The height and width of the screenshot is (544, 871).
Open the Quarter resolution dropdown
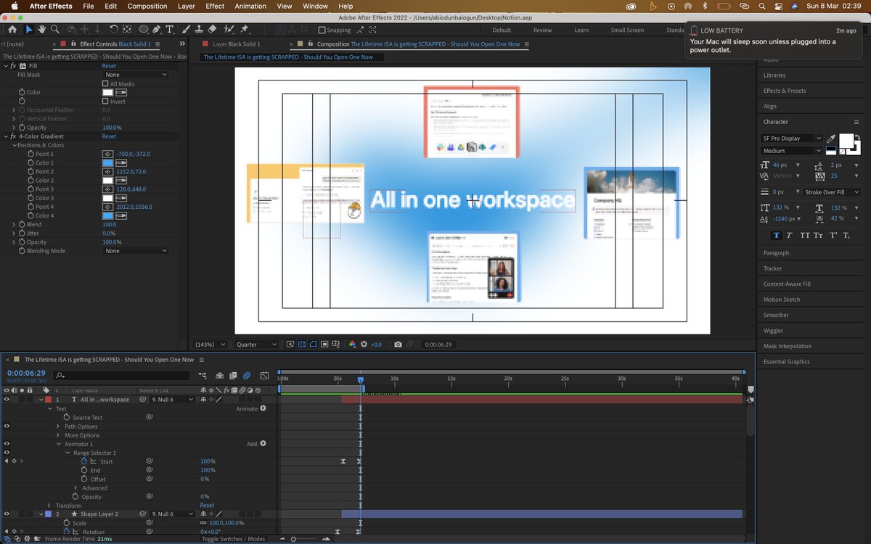tap(256, 345)
